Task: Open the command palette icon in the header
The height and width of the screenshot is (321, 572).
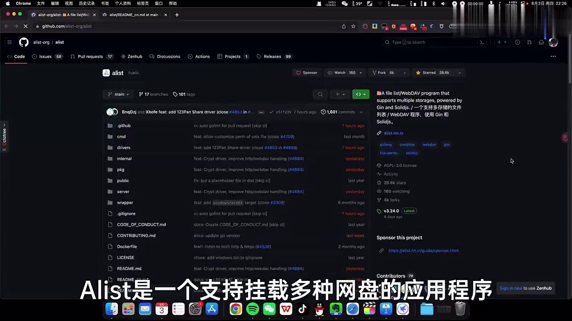Action: click(482, 42)
